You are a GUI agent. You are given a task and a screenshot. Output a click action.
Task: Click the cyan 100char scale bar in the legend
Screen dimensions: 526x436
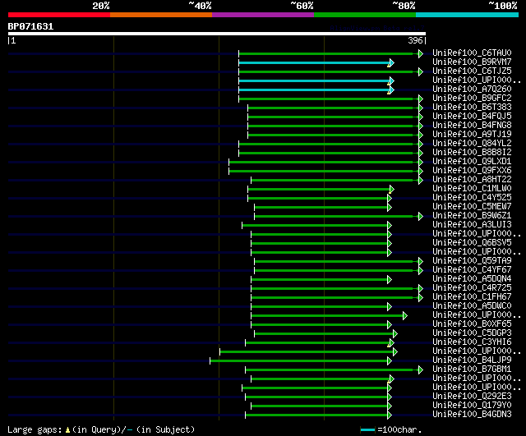tap(367, 429)
